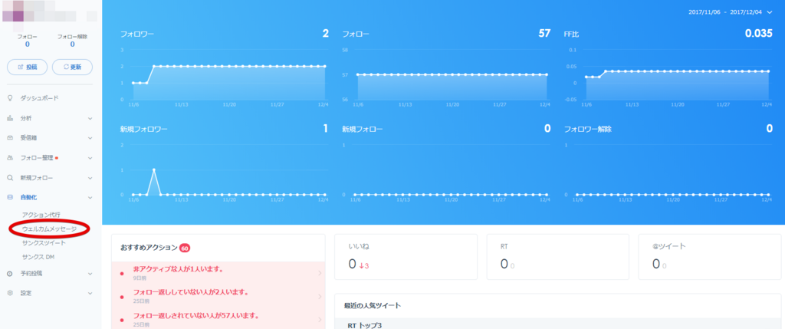
Task: Select 予約投稿 menu item
Action: pos(31,274)
